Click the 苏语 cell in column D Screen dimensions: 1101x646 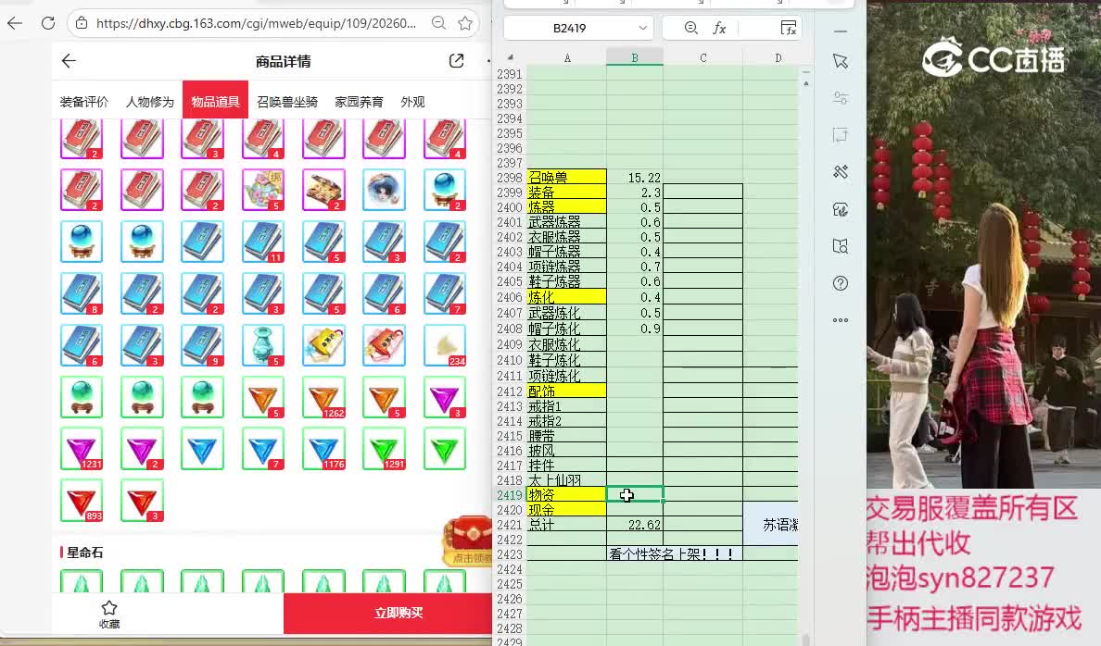point(771,524)
